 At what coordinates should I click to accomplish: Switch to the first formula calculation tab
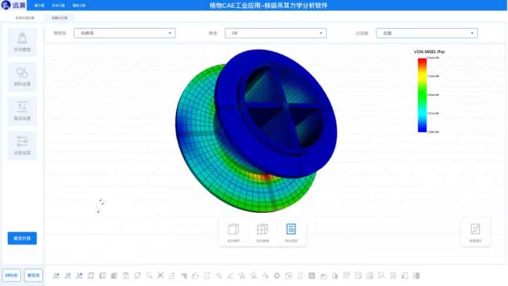tap(25, 18)
